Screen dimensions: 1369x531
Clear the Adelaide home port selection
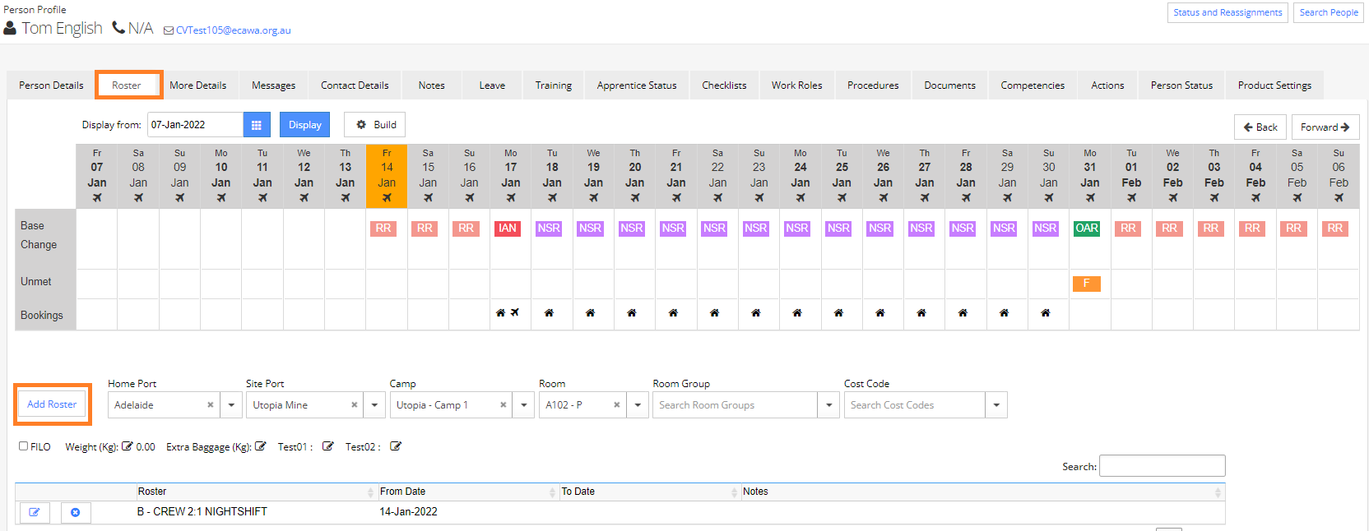pyautogui.click(x=210, y=405)
